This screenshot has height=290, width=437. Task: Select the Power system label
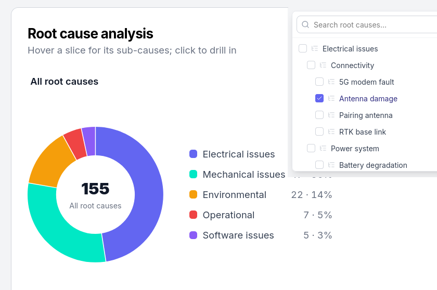click(355, 149)
